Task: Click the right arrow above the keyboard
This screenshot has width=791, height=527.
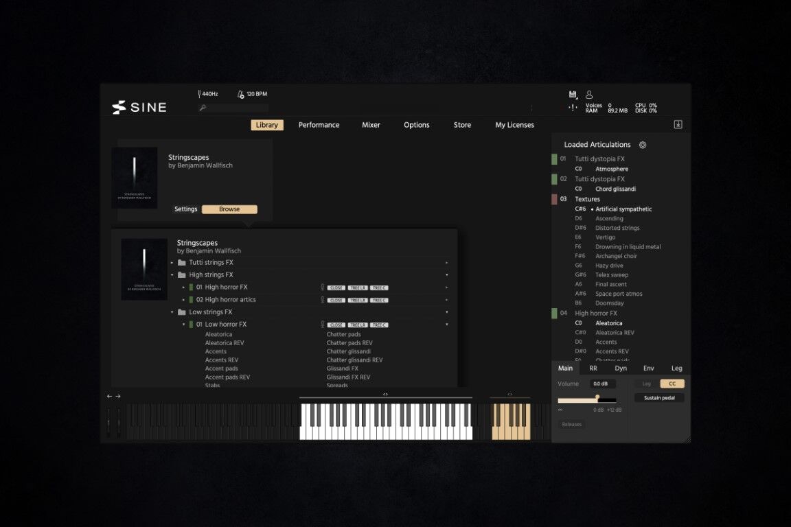Action: 118,397
